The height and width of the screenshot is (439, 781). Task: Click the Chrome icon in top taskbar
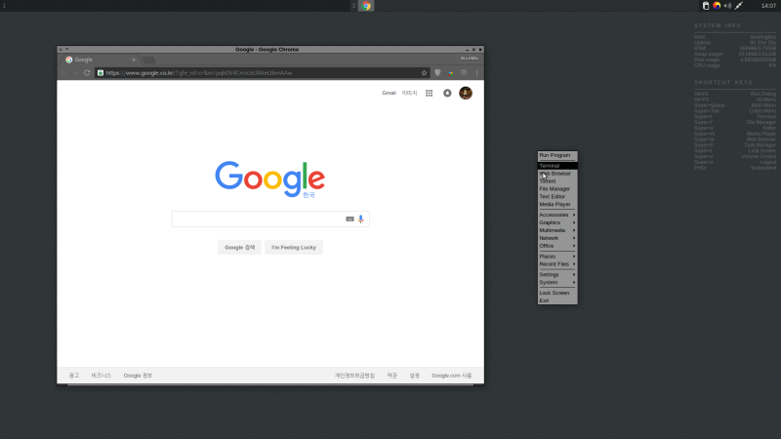tap(366, 6)
